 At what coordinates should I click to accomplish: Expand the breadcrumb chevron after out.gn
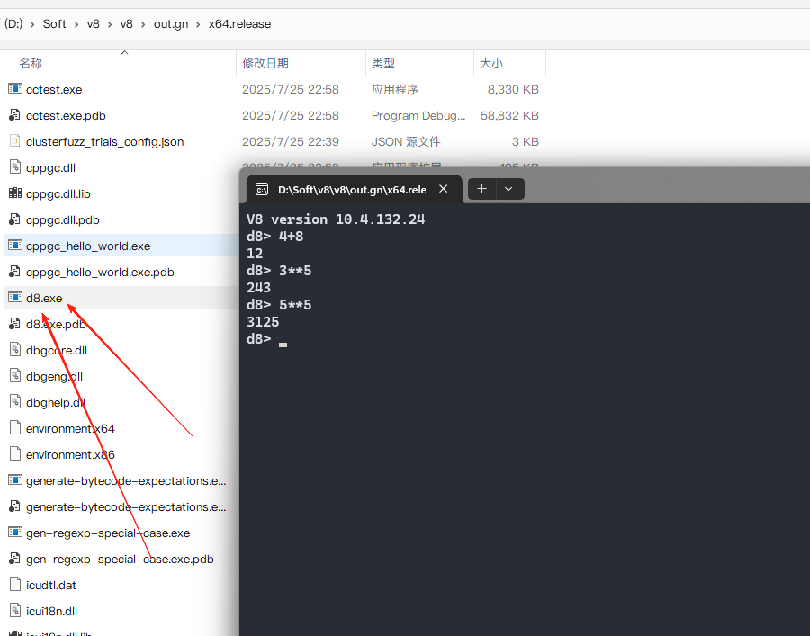point(198,24)
